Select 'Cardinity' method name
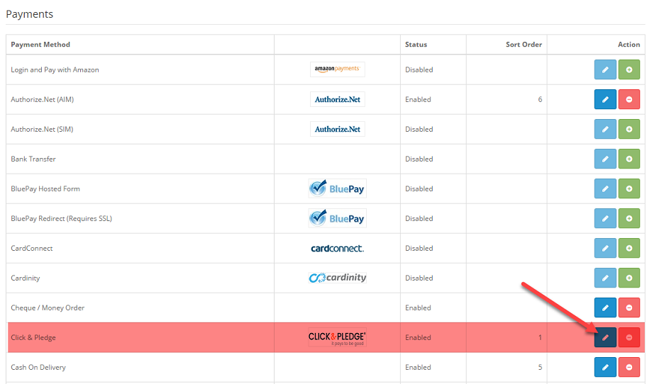 (x=25, y=278)
